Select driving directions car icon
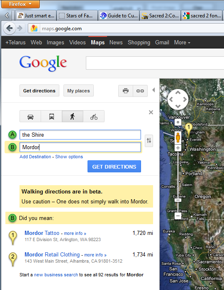 [30, 116]
